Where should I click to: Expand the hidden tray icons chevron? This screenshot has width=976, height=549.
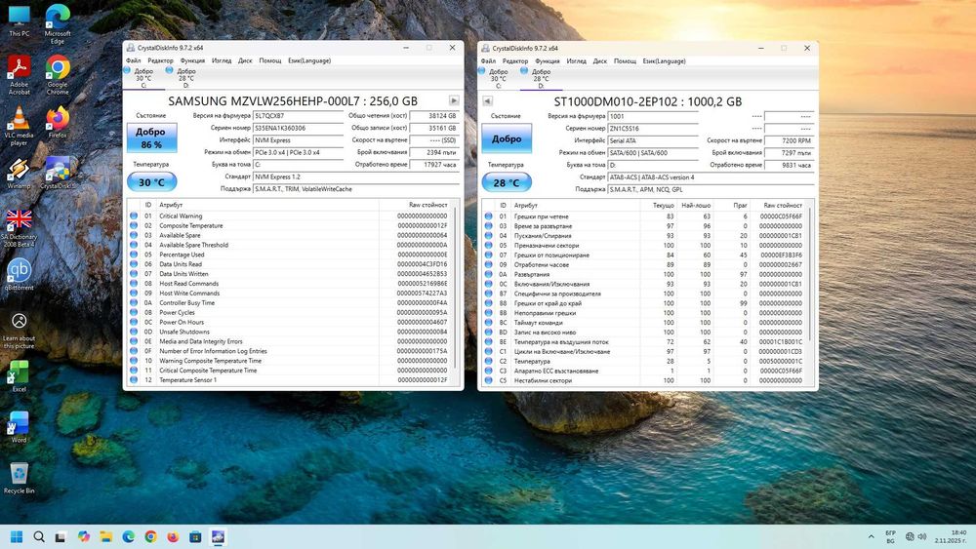[x=871, y=536]
